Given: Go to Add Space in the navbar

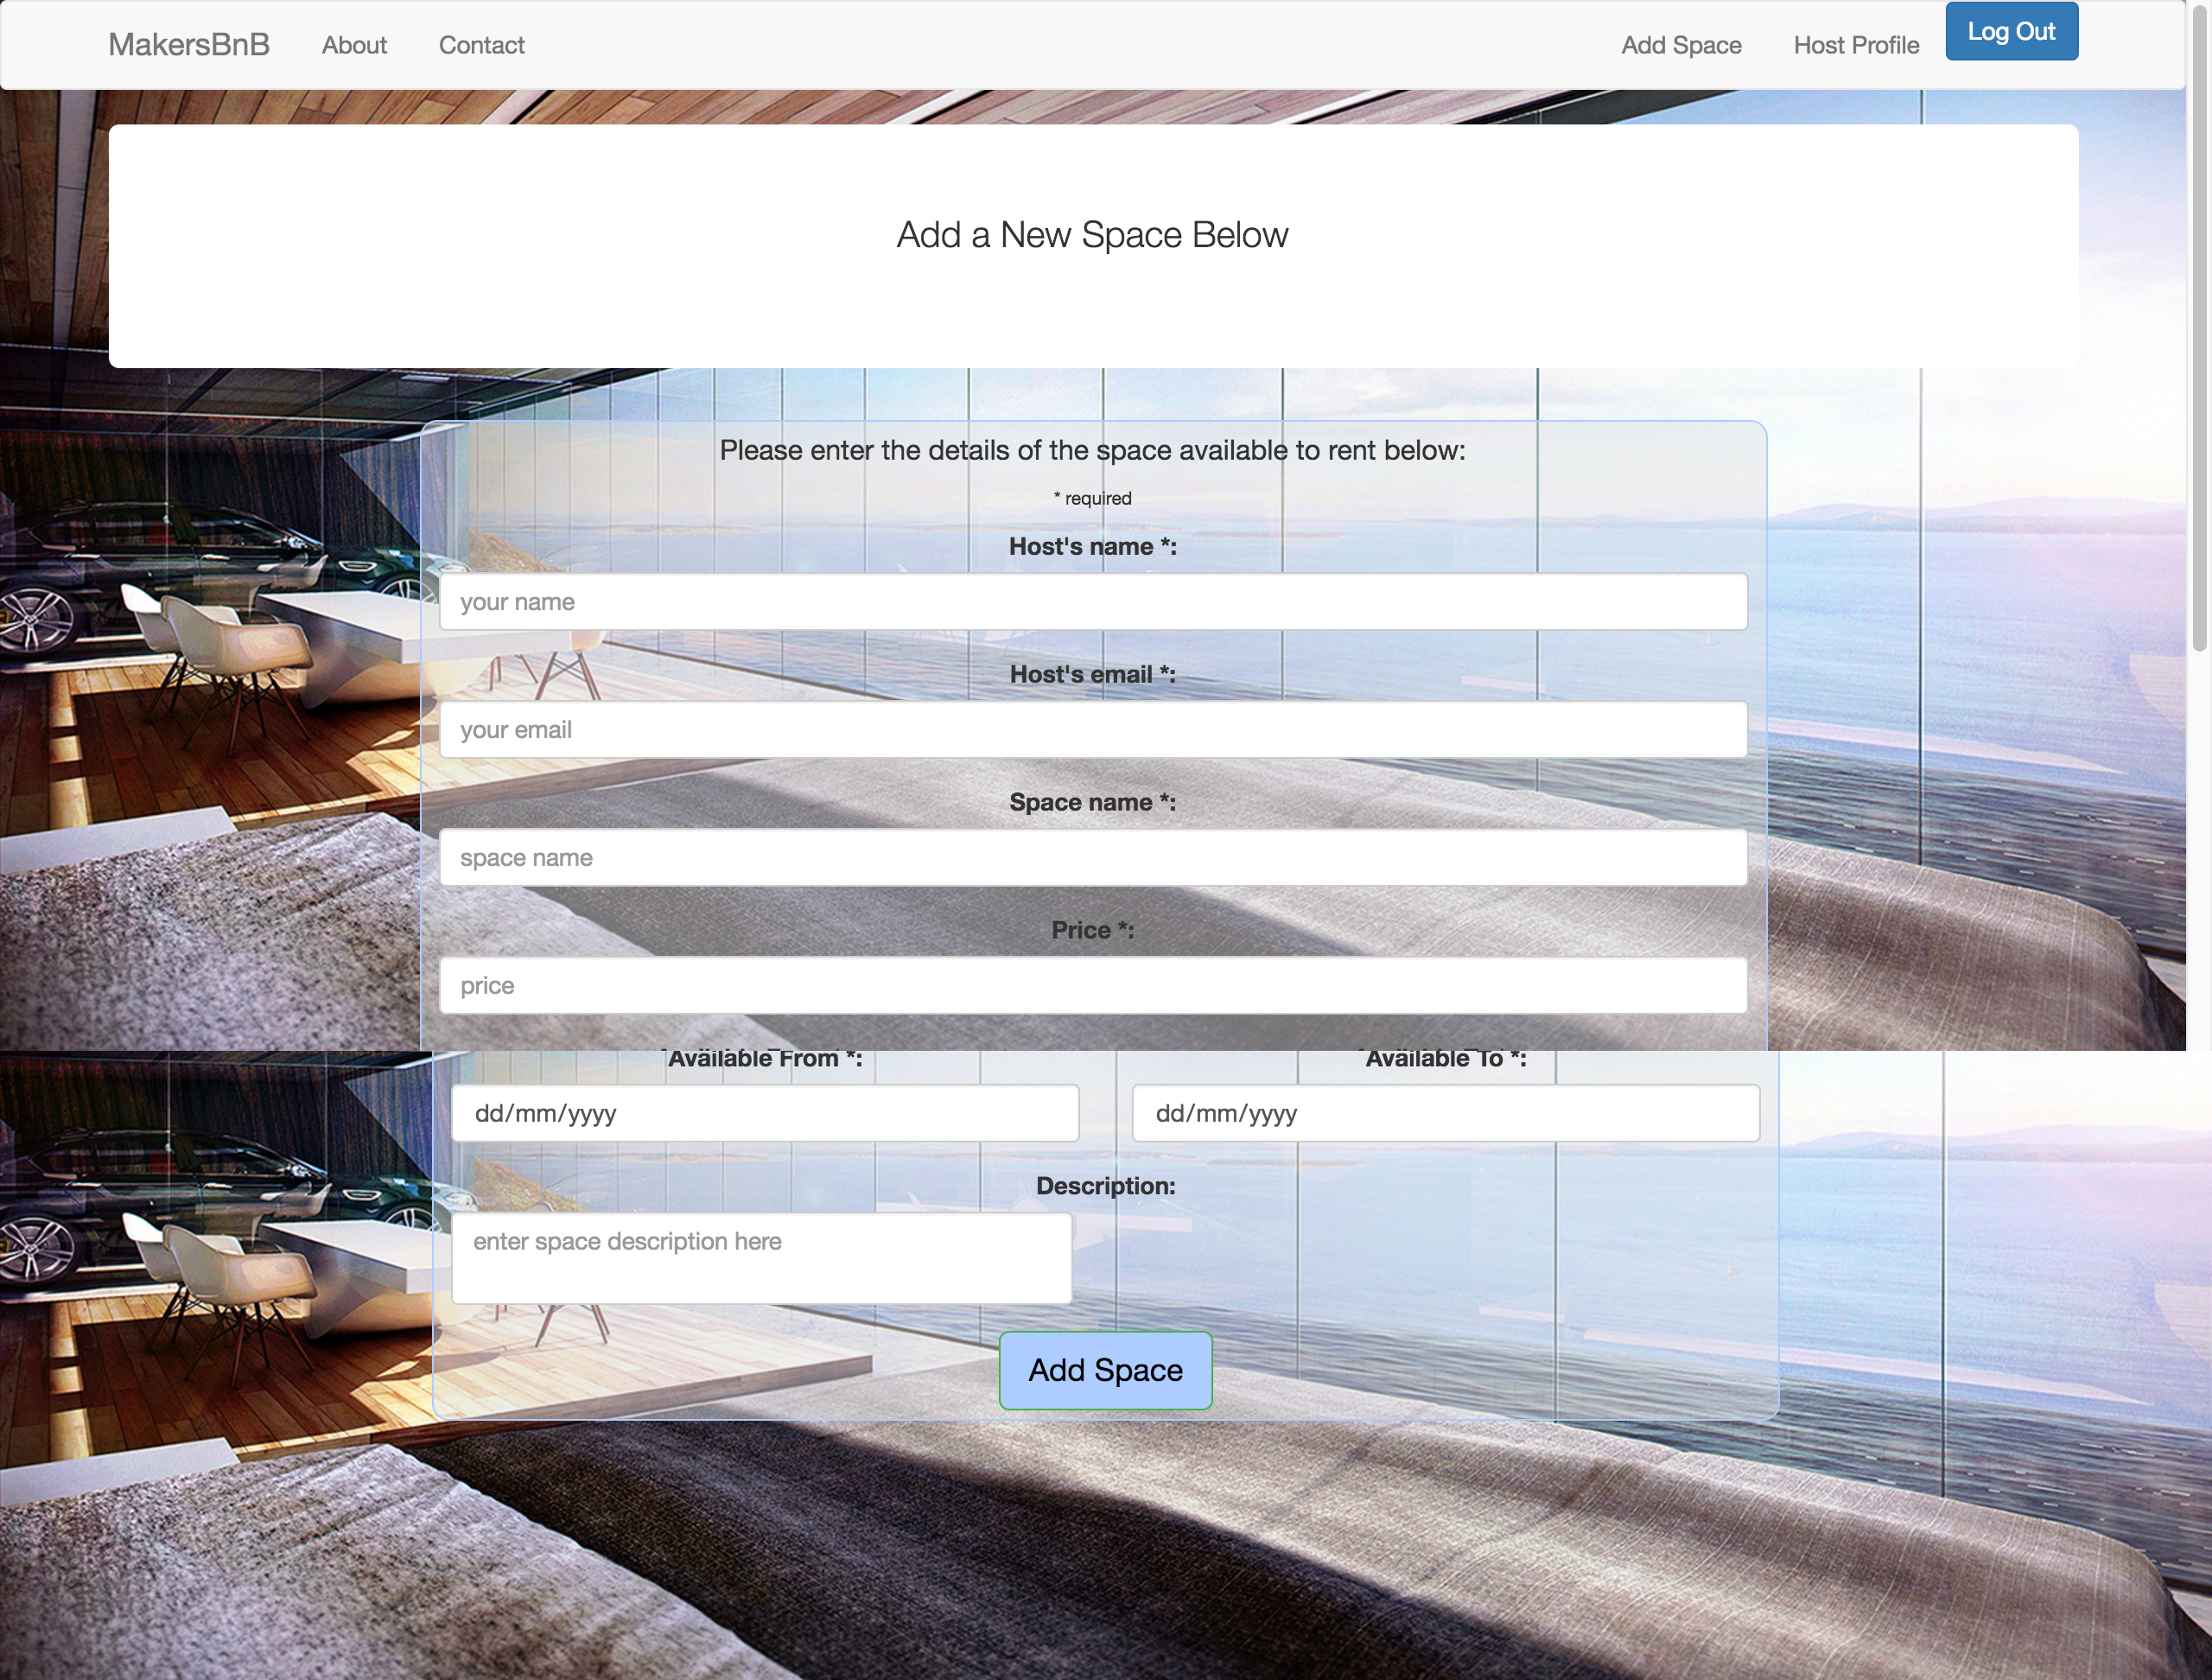Looking at the screenshot, I should 1681,45.
